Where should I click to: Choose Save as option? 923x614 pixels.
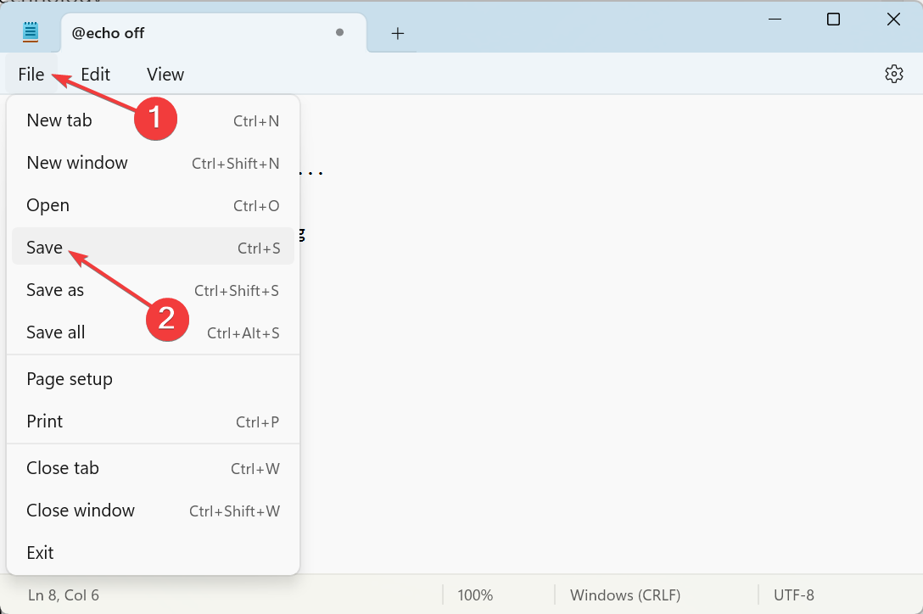point(55,290)
